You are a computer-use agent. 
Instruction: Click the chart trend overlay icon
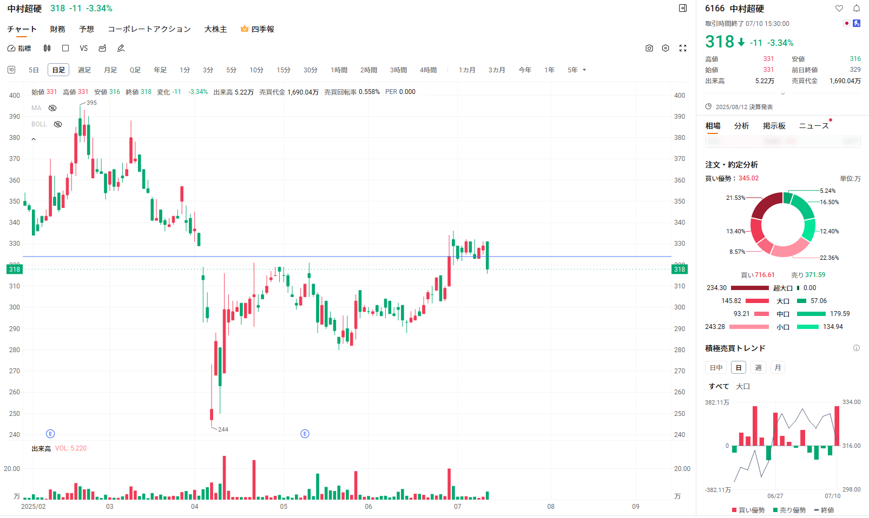102,48
